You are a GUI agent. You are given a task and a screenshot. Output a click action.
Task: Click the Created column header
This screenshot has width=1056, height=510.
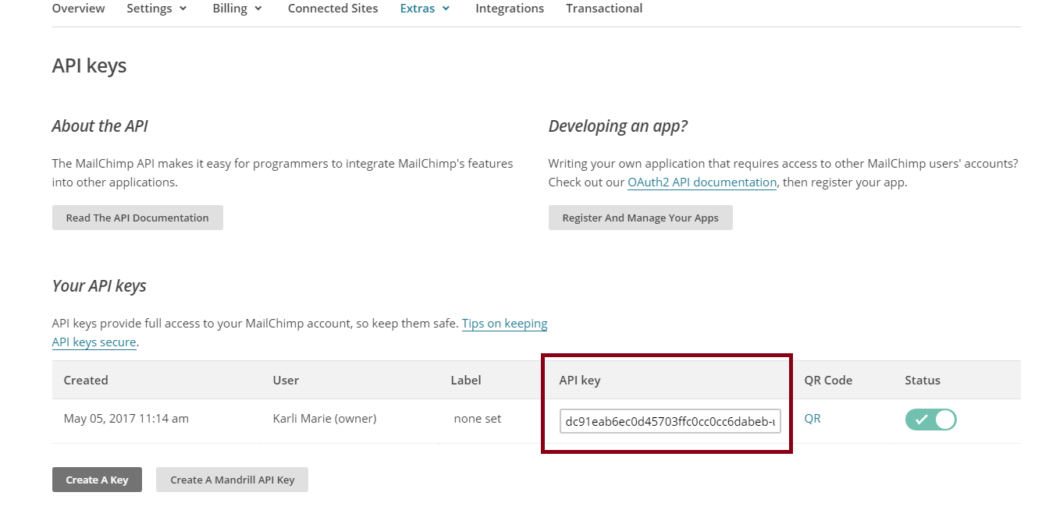[x=86, y=381]
